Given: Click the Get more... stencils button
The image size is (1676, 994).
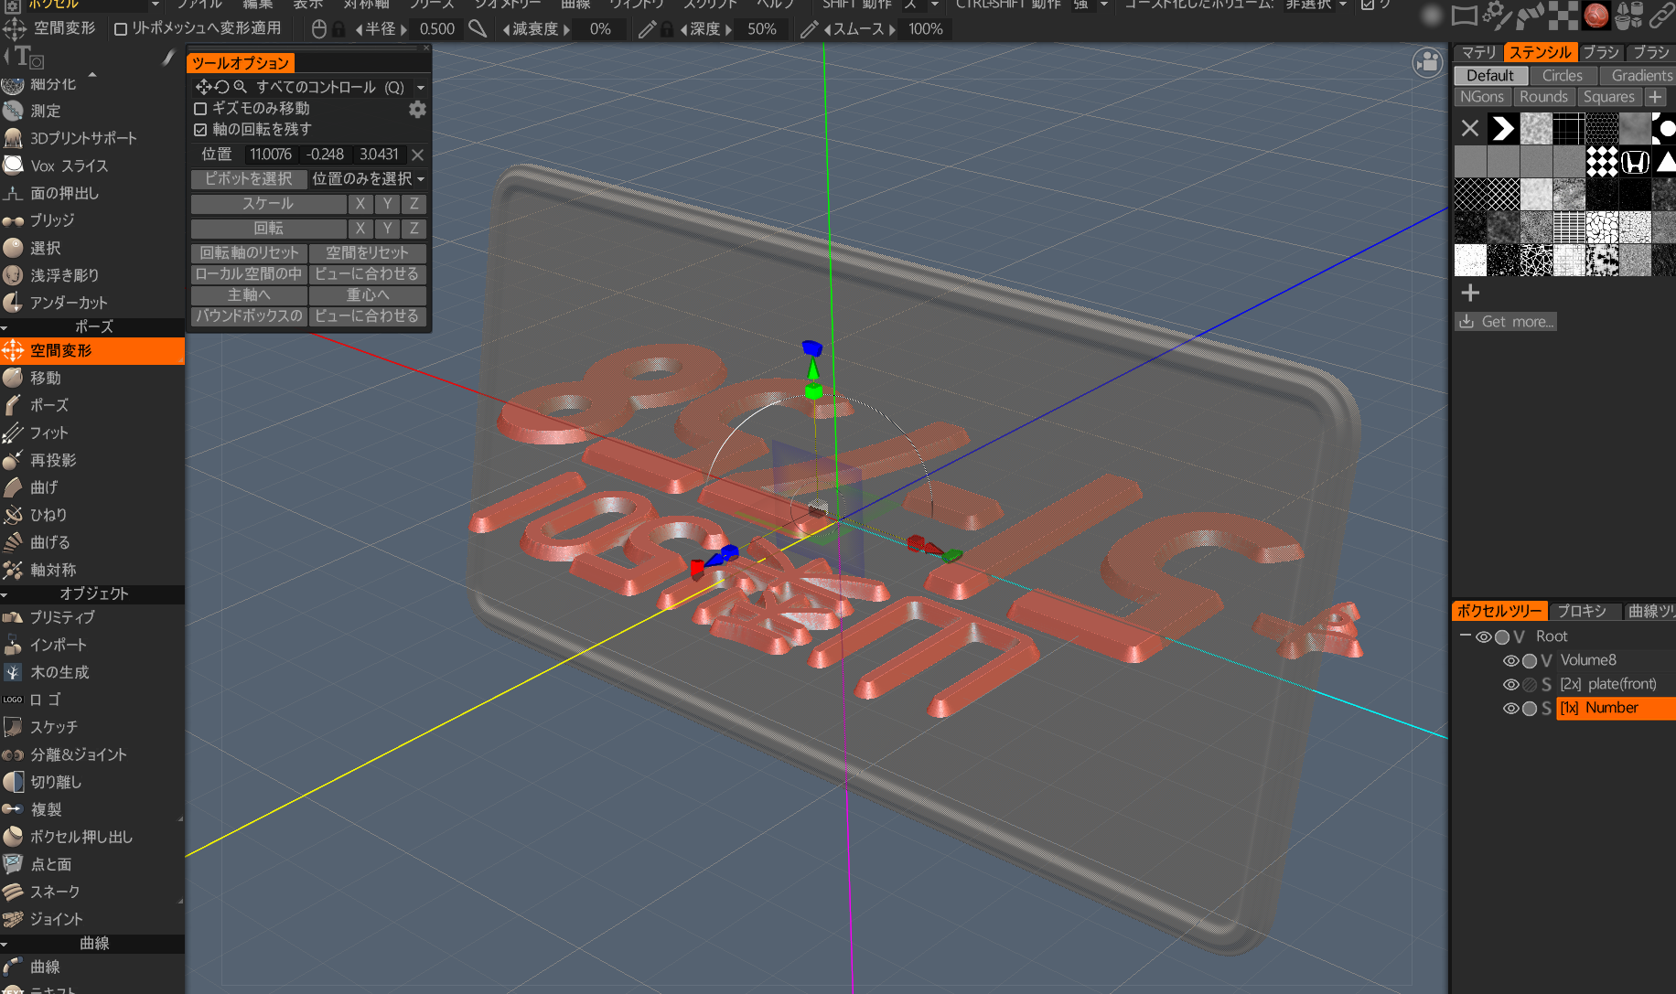Looking at the screenshot, I should [x=1506, y=322].
